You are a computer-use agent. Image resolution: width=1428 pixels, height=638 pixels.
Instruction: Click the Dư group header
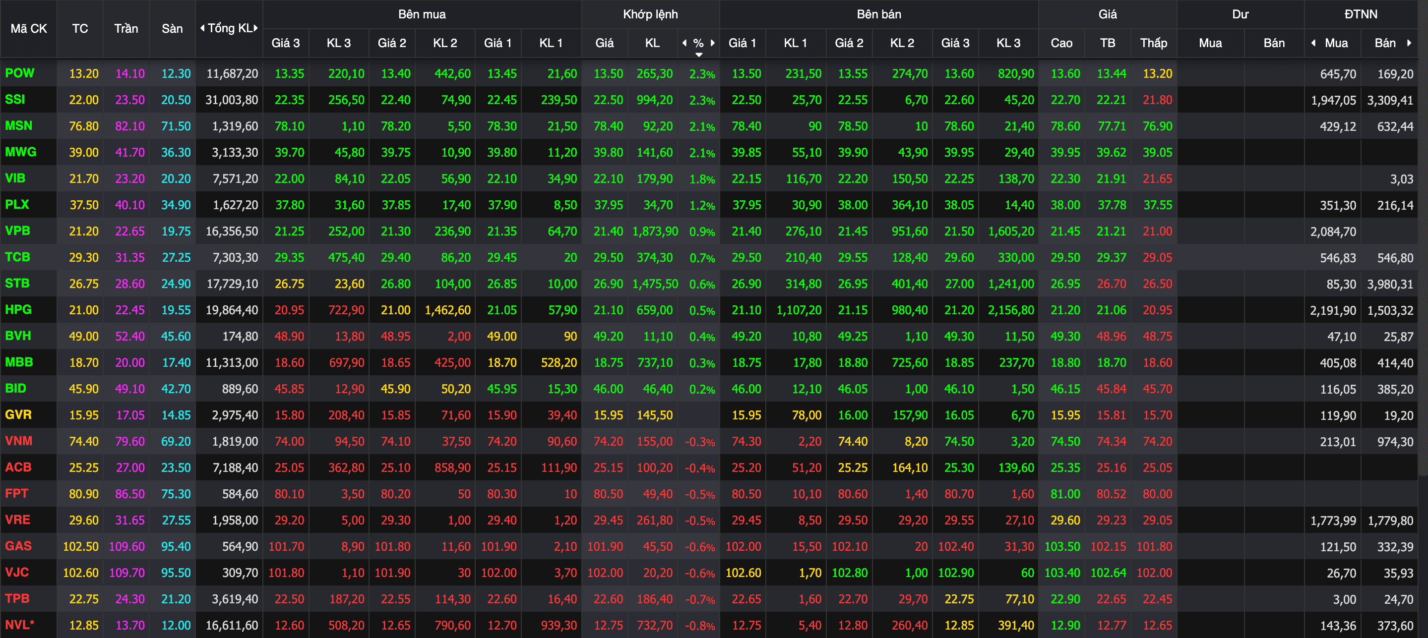point(1240,14)
